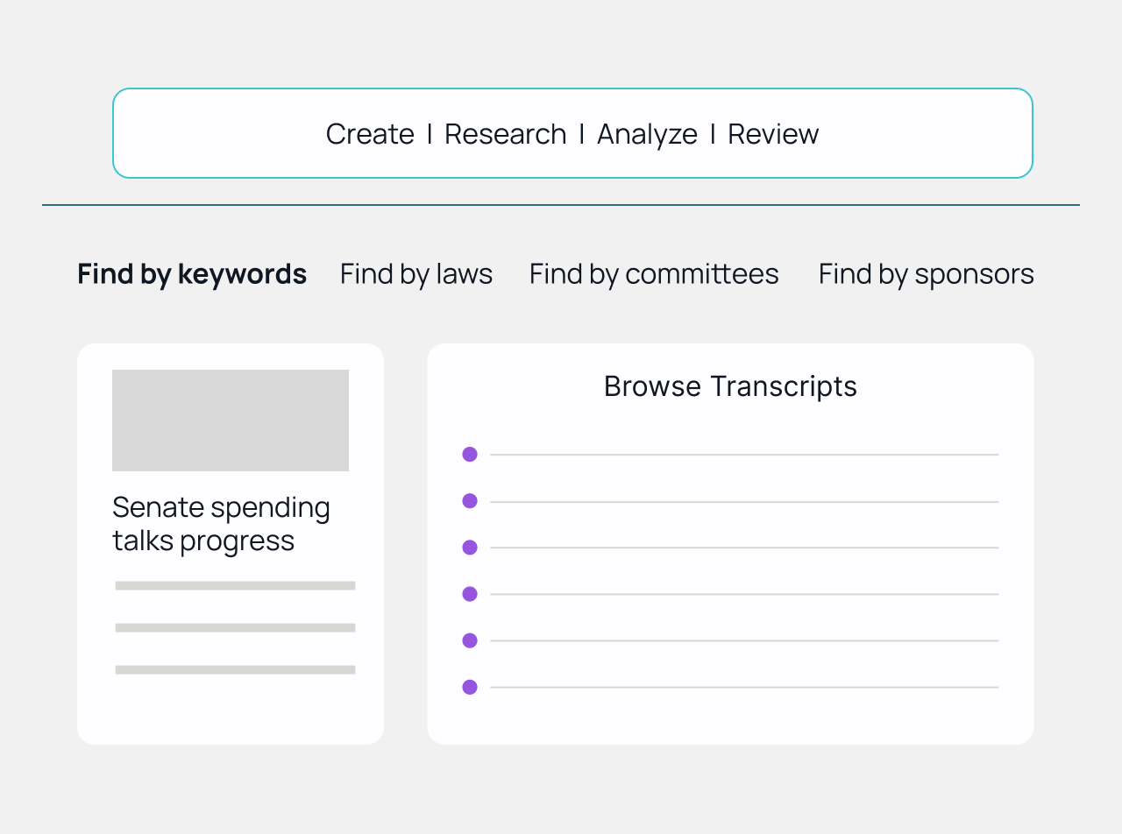
Task: Open the last transcript line entry
Action: [744, 688]
